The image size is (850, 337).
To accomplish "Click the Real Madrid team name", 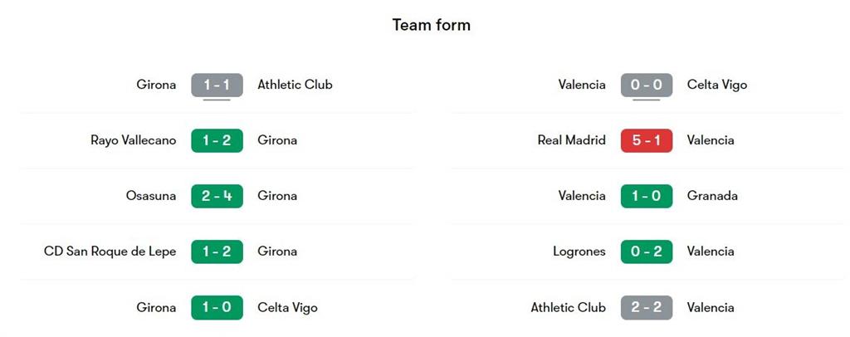I will coord(571,140).
